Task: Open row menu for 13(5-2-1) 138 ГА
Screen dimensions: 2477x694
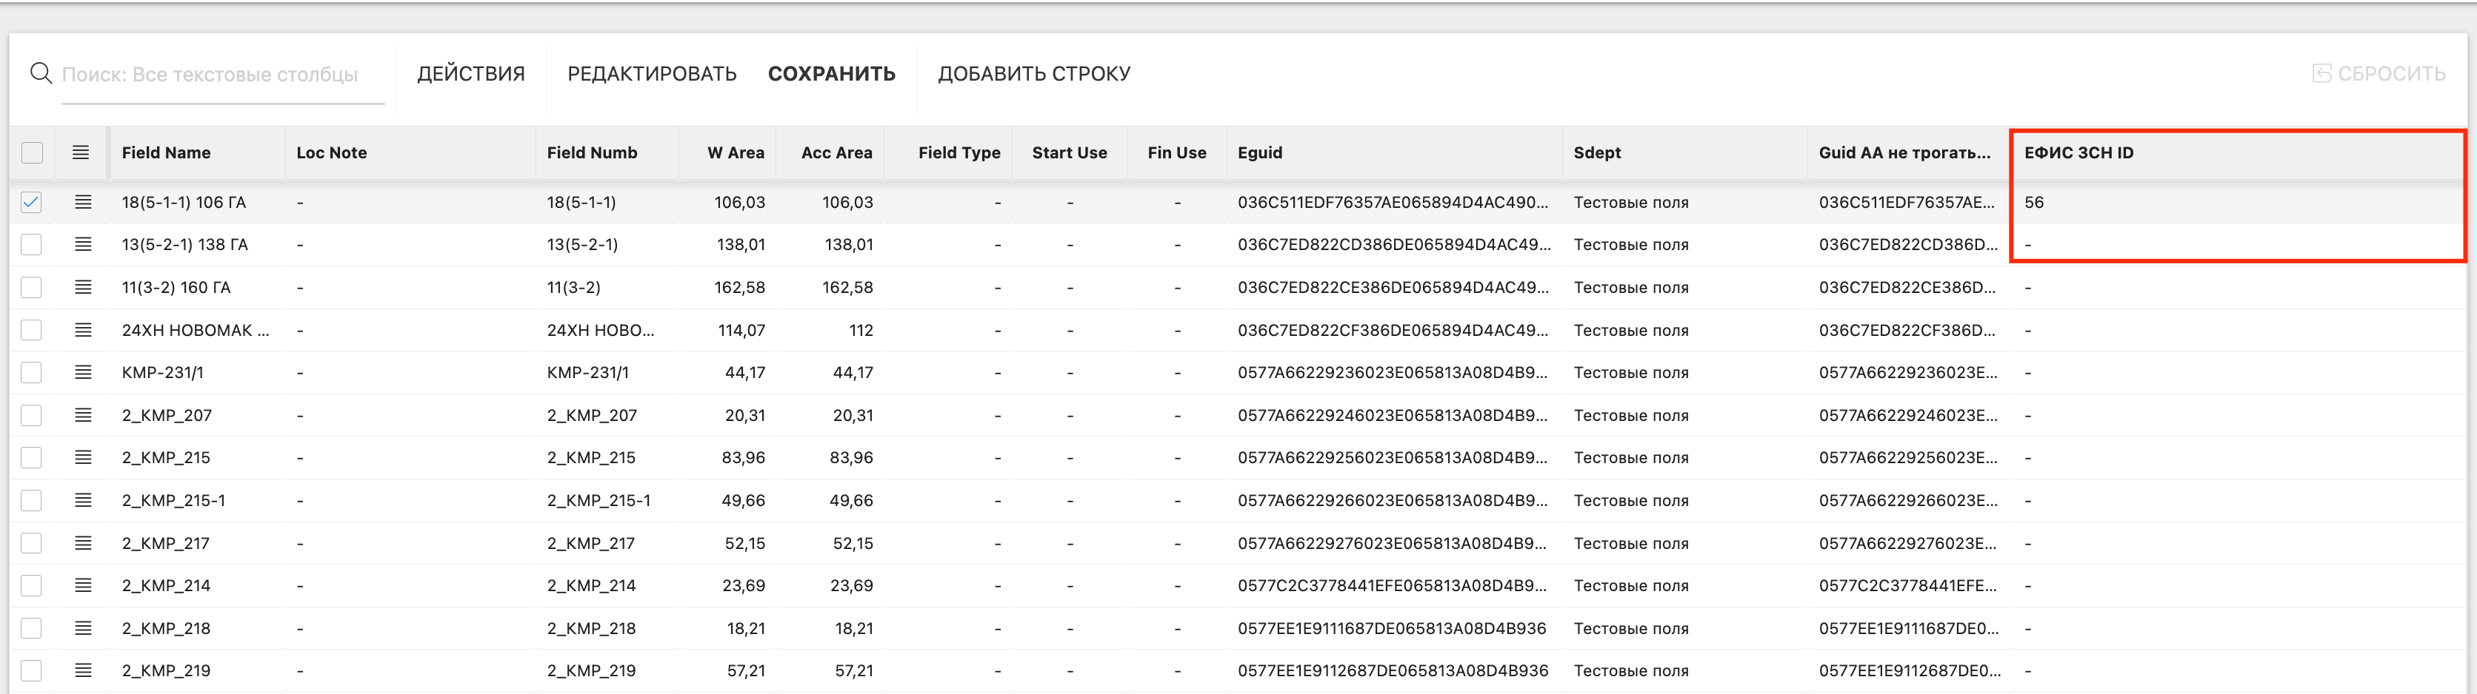Action: pyautogui.click(x=83, y=245)
